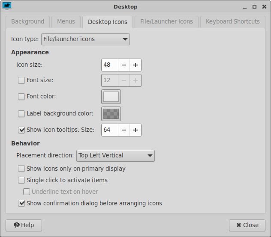Screen dimensions: 271x237
Task: Click the Close button at bottom
Action: tap(247, 225)
